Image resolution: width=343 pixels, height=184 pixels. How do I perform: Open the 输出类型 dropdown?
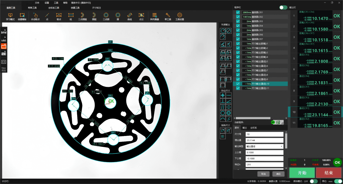click(264, 146)
